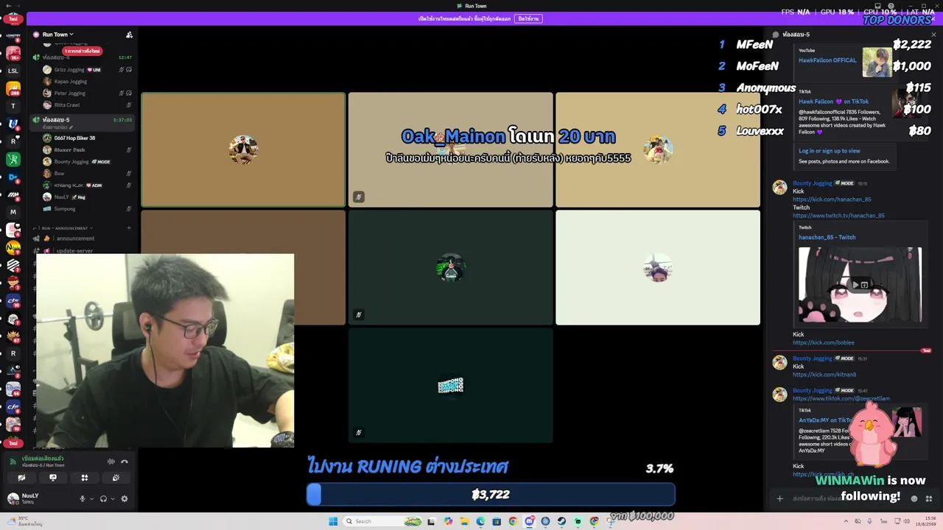
Task: Focus the speaking green-bordered video tile
Action: tap(243, 149)
